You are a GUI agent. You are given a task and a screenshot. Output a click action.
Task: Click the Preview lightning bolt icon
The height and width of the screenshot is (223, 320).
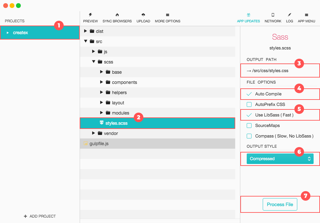[90, 15]
